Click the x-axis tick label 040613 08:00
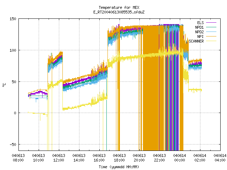The height and width of the screenshot is (170, 227). coord(18,158)
